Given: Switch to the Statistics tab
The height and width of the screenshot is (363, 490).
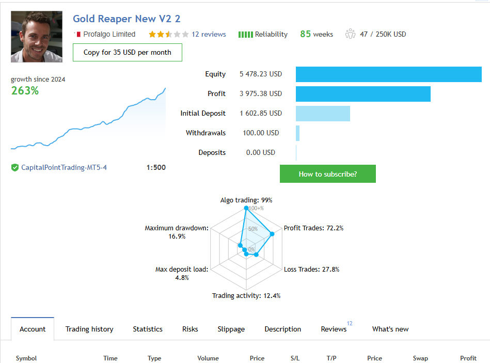Looking at the screenshot, I should pyautogui.click(x=148, y=329).
